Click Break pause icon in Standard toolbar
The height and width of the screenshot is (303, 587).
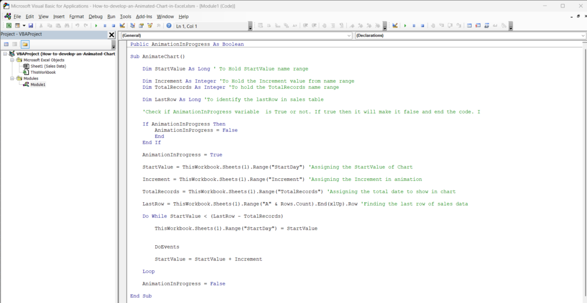(105, 26)
